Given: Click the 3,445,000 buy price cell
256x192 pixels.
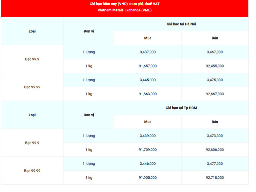Looking at the screenshot, I should click(148, 80).
